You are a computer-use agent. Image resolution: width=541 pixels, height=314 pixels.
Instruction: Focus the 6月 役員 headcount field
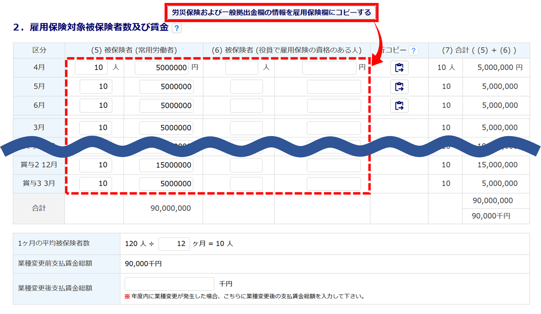246,105
